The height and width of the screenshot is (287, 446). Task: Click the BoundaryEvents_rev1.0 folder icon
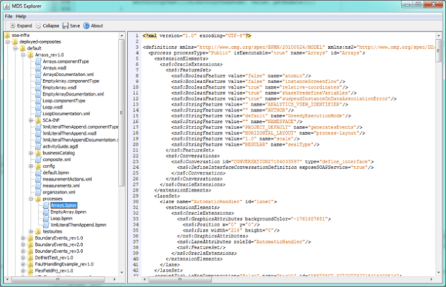click(31, 238)
